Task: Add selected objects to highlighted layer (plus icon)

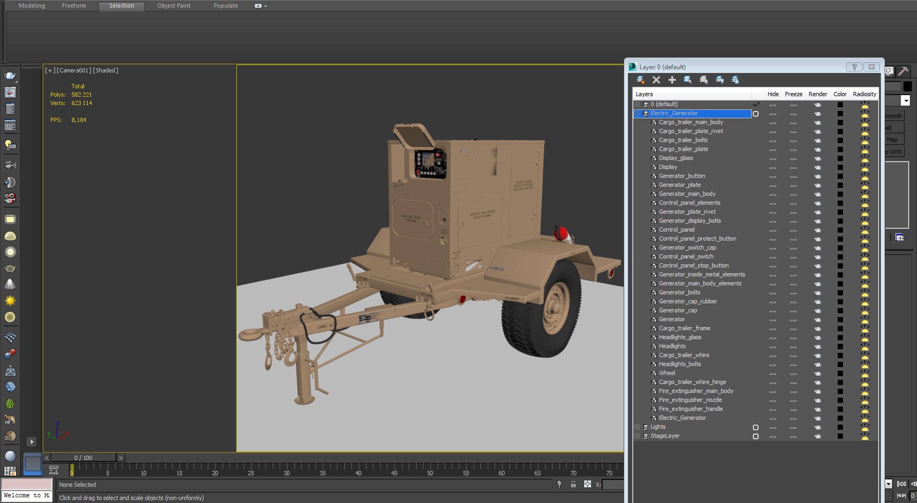Action: coord(672,80)
